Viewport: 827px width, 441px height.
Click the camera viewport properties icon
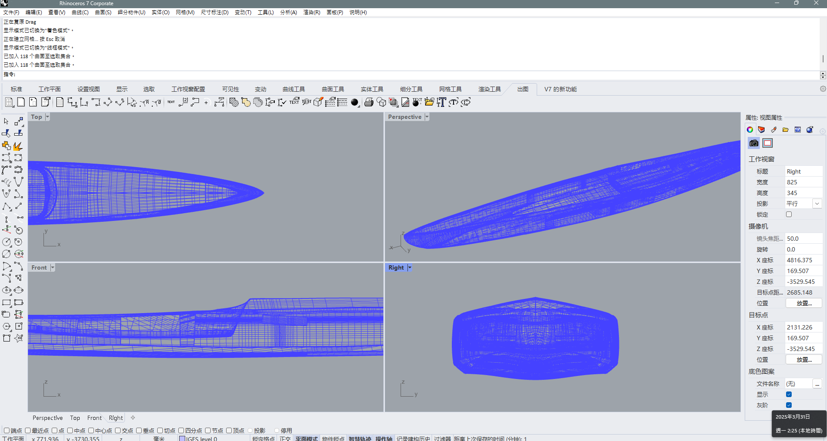(x=754, y=143)
